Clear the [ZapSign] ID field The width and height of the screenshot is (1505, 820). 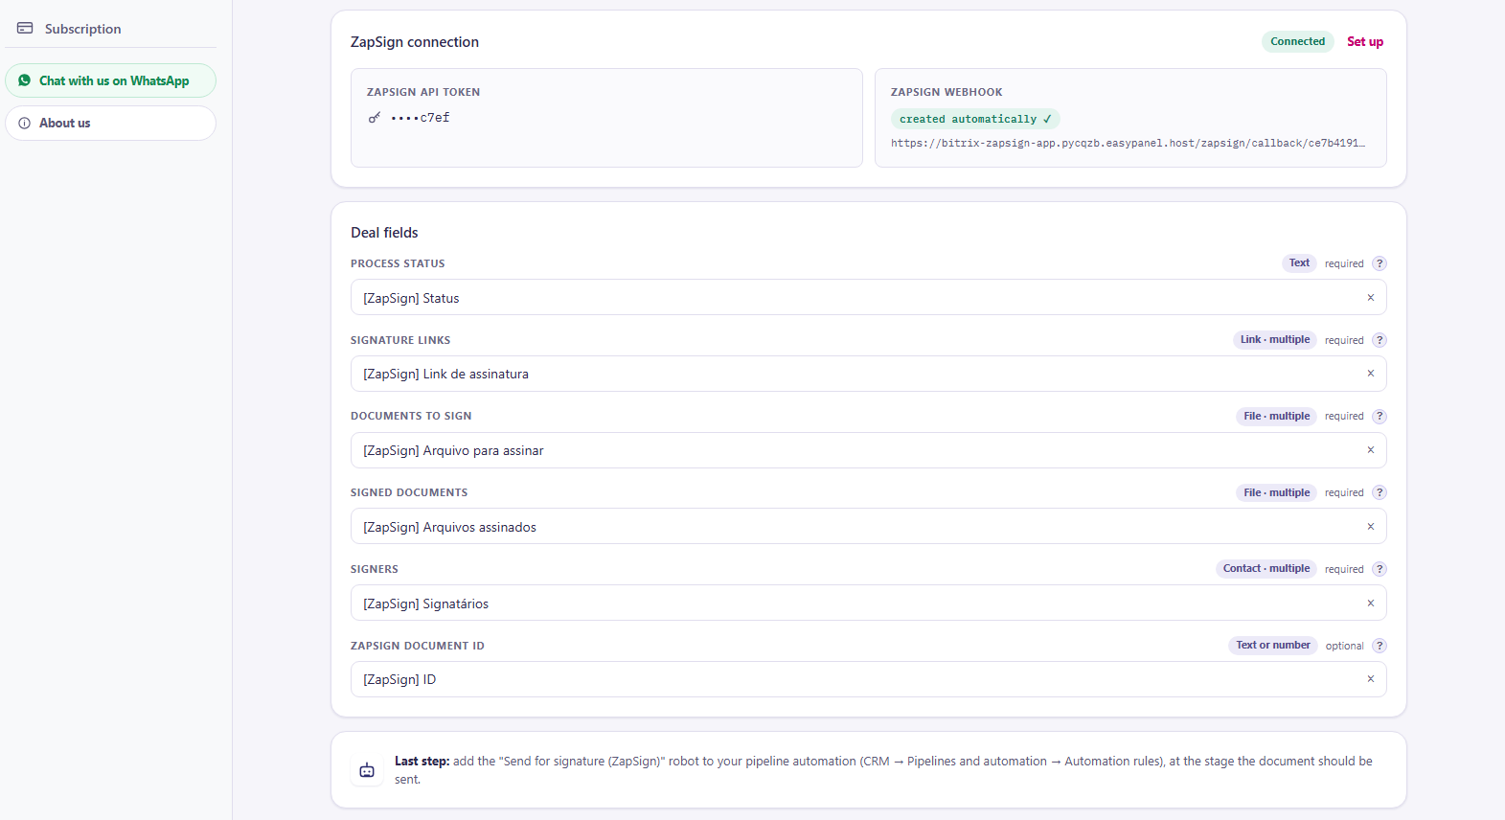click(1371, 679)
